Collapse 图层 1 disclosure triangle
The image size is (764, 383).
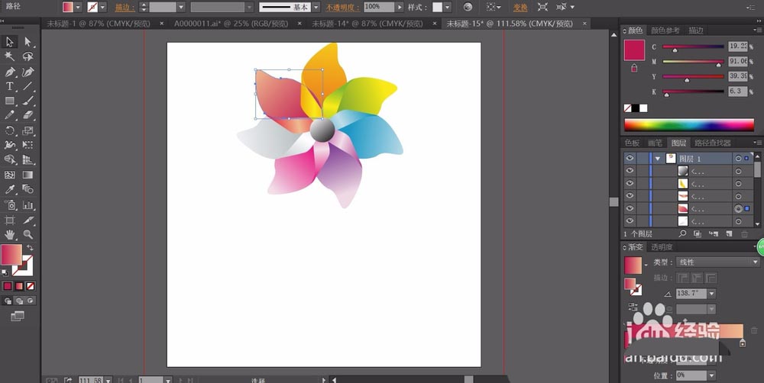tap(658, 159)
